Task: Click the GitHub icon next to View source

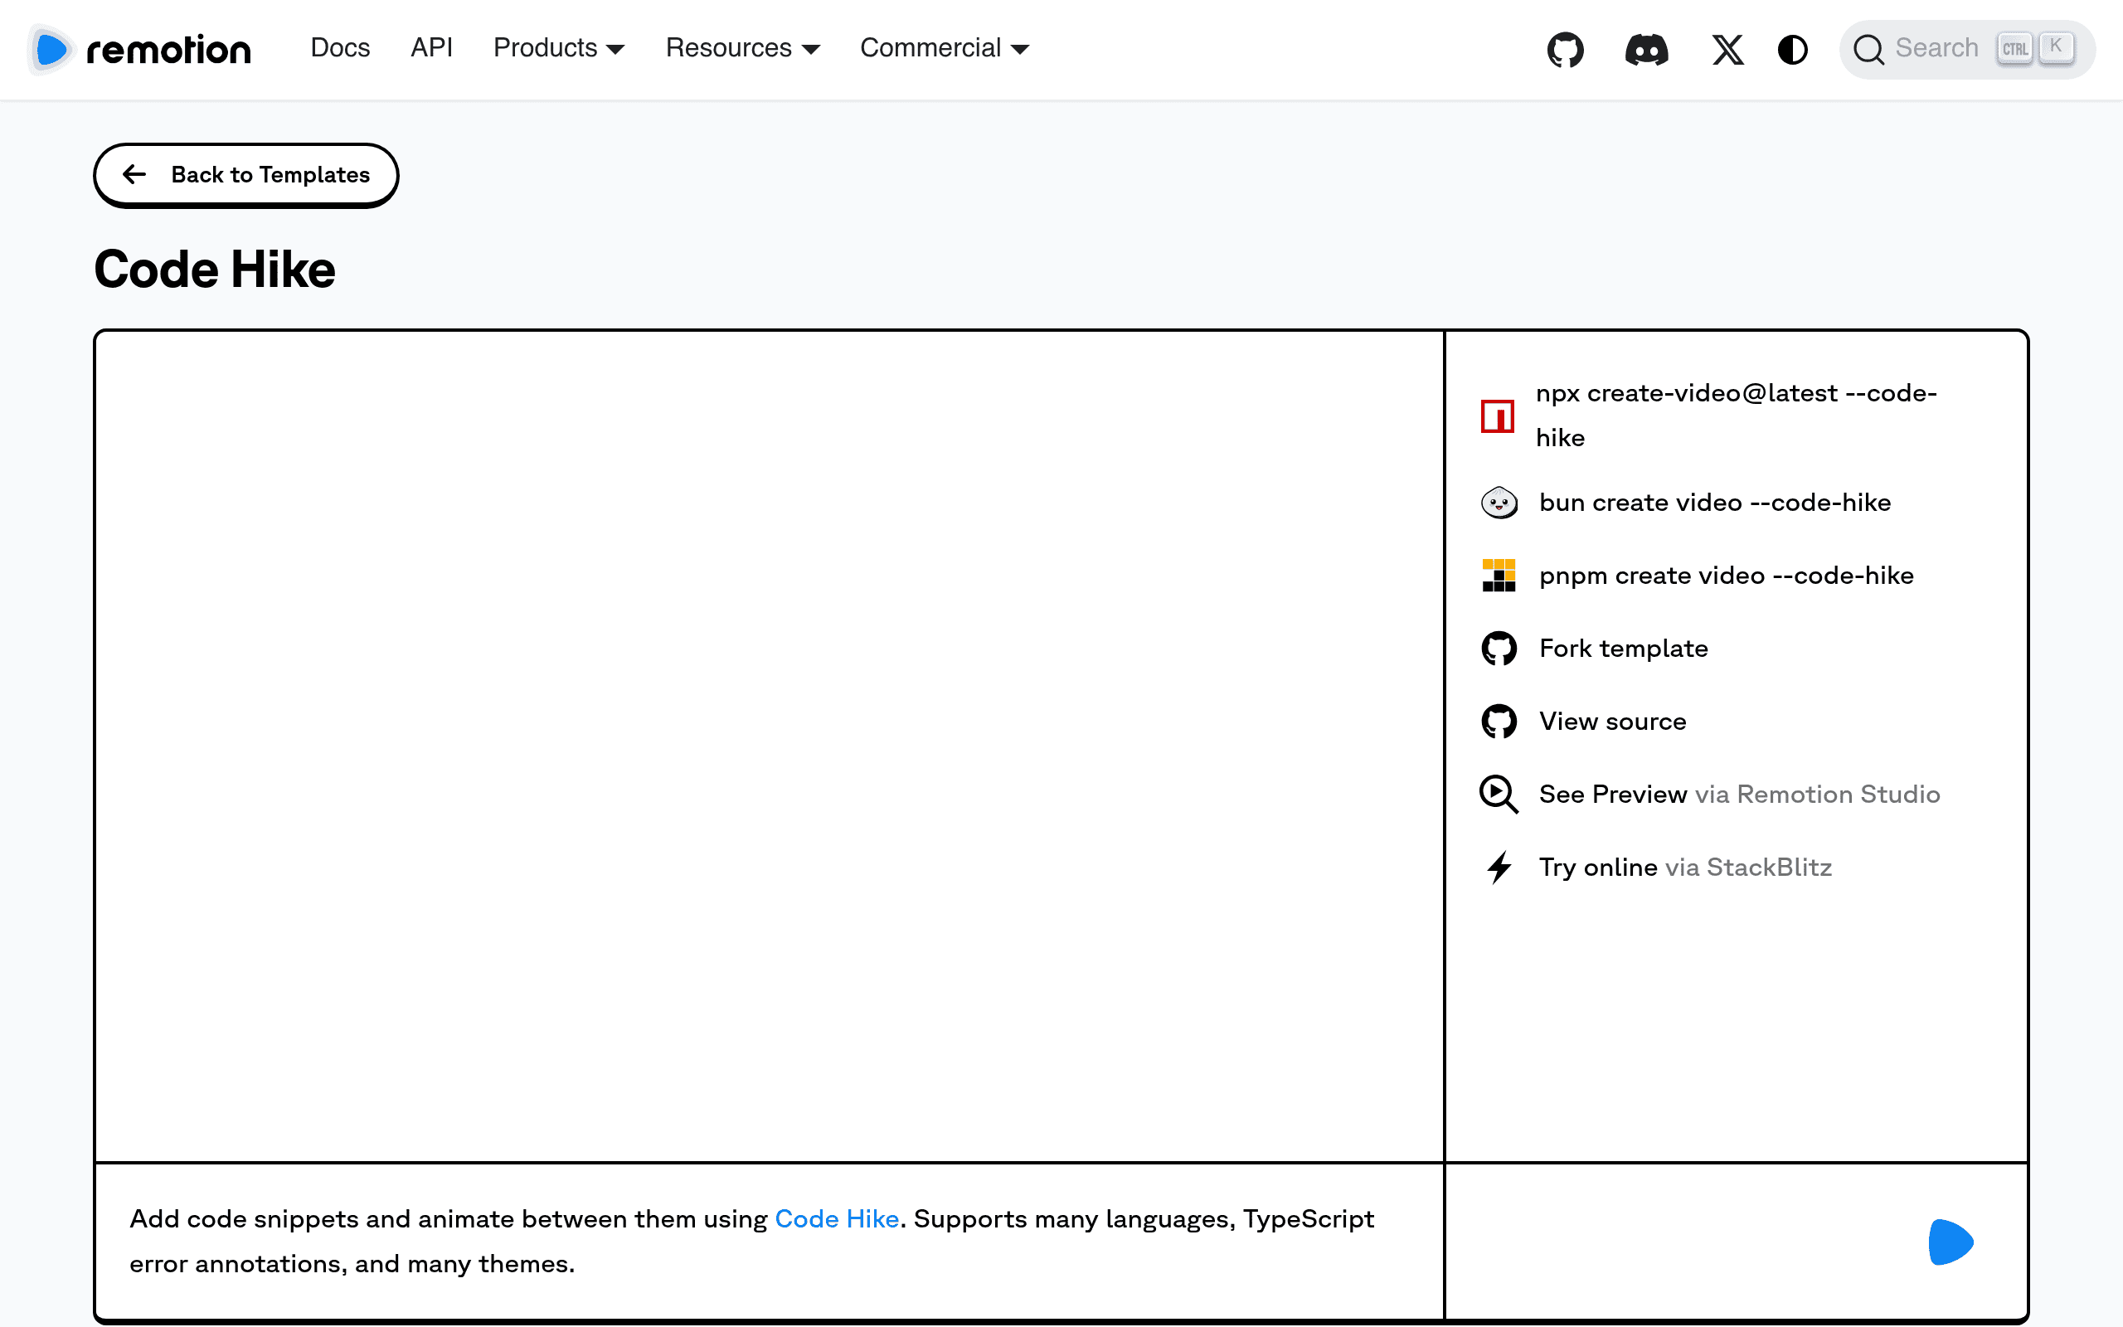Action: (x=1499, y=722)
